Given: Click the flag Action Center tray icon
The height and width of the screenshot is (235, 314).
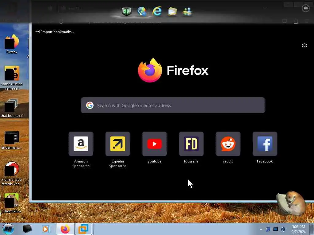Looking at the screenshot, I should (268, 229).
